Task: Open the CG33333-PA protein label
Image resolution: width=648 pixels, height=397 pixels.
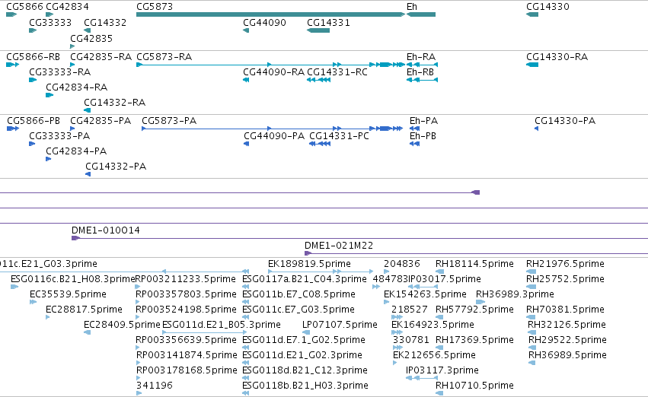Action: pos(59,136)
